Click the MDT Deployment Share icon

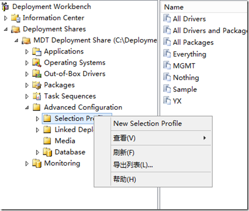pos(26,40)
